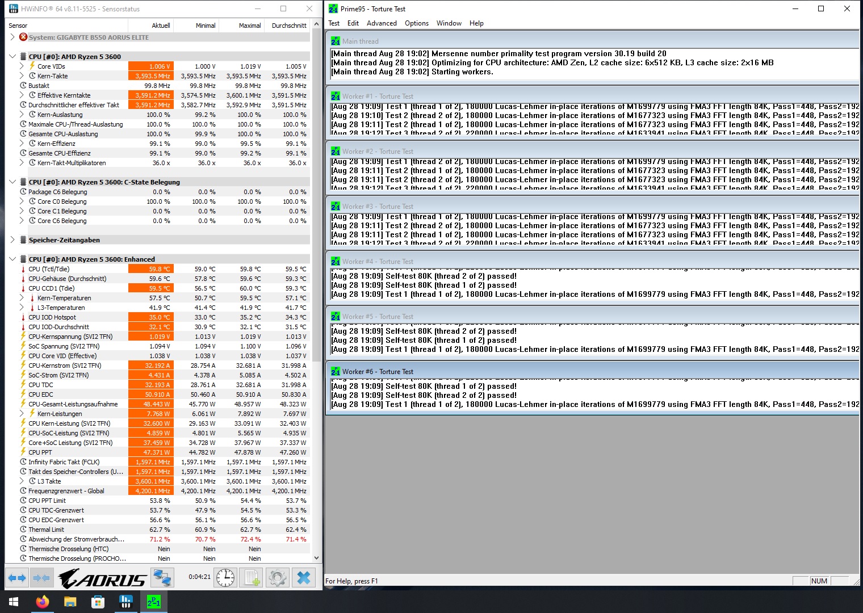Expand the Kern-Takte row
This screenshot has width=863, height=613.
coord(22,75)
